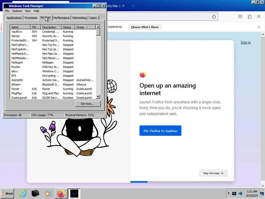Sort services by Name column
This screenshot has width=265, height=199.
(20, 27)
